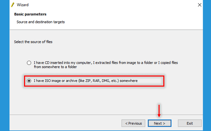Click the Next > button
The height and width of the screenshot is (131, 211).
click(x=160, y=123)
